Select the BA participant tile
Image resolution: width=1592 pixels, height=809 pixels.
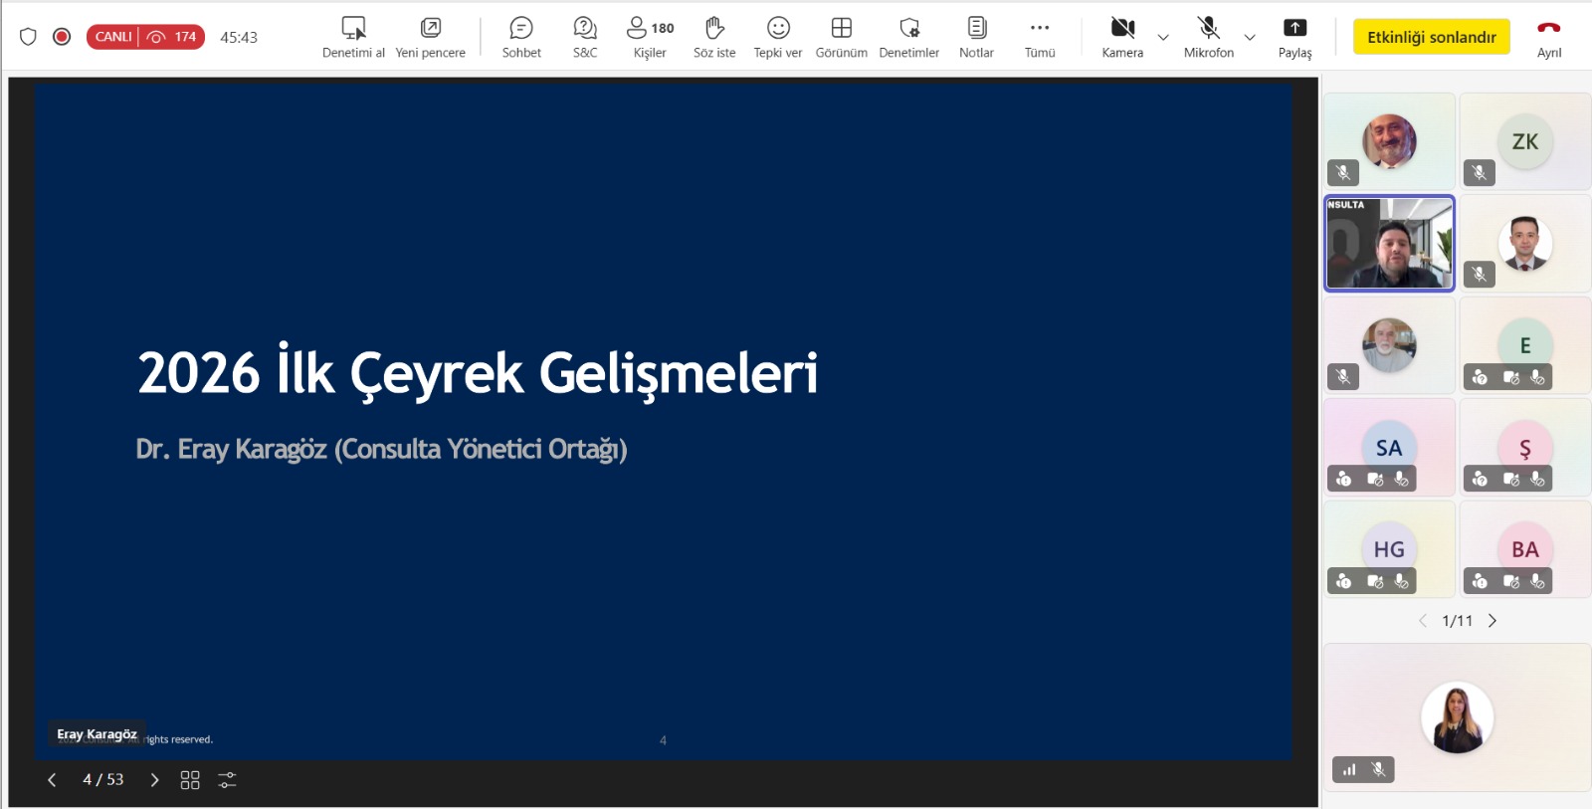[1524, 549]
